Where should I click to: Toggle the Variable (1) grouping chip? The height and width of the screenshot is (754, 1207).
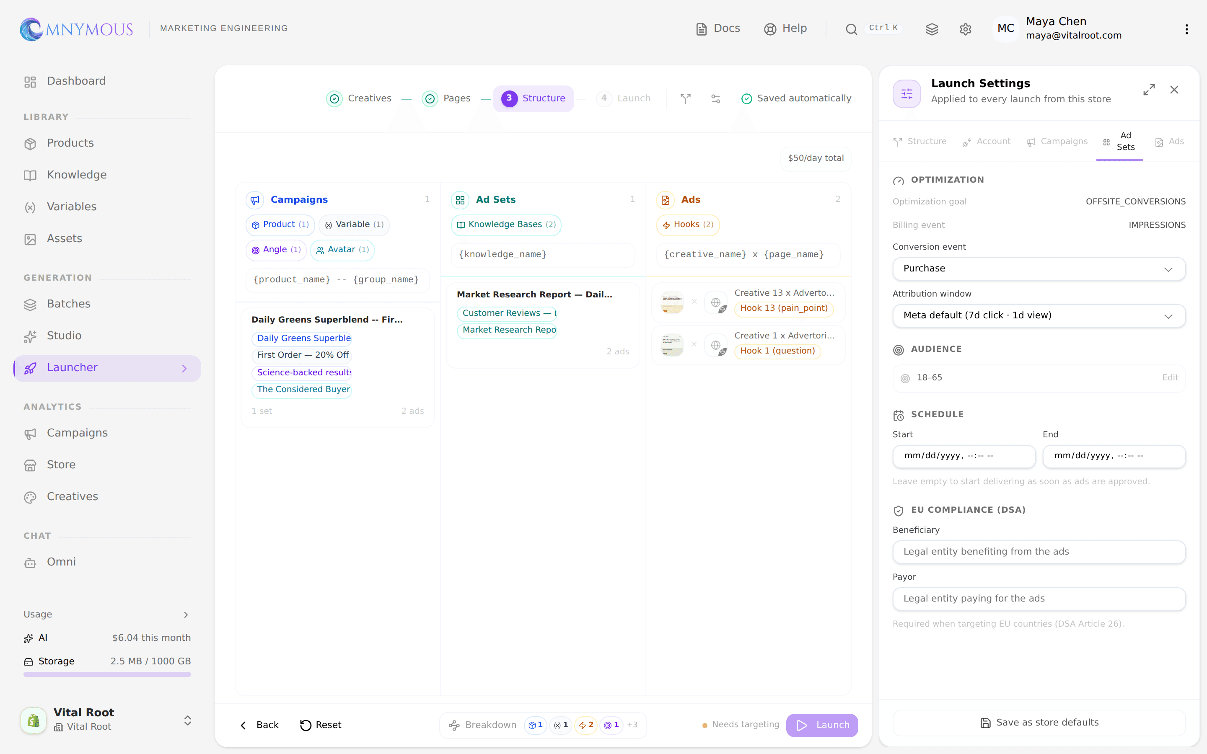[354, 225]
